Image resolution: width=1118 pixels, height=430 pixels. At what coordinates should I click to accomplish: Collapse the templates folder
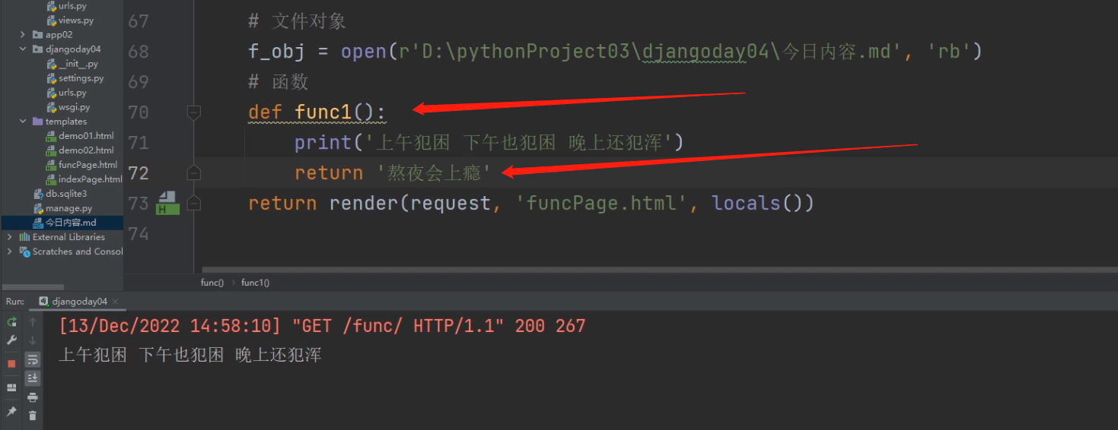(x=24, y=122)
